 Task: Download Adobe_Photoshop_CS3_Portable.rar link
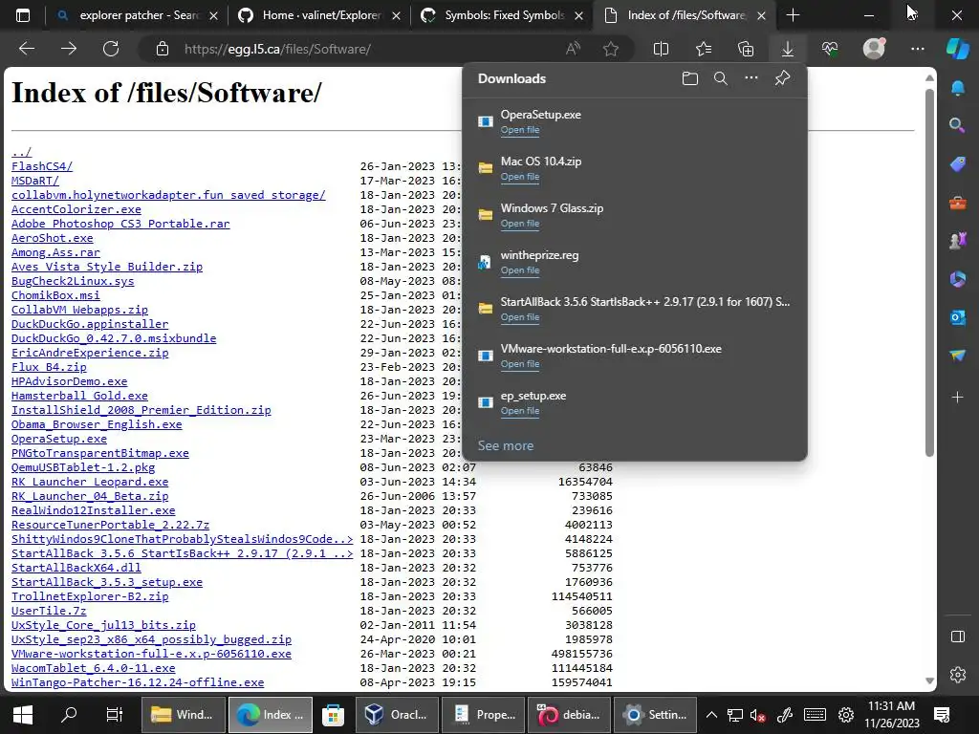(x=120, y=224)
